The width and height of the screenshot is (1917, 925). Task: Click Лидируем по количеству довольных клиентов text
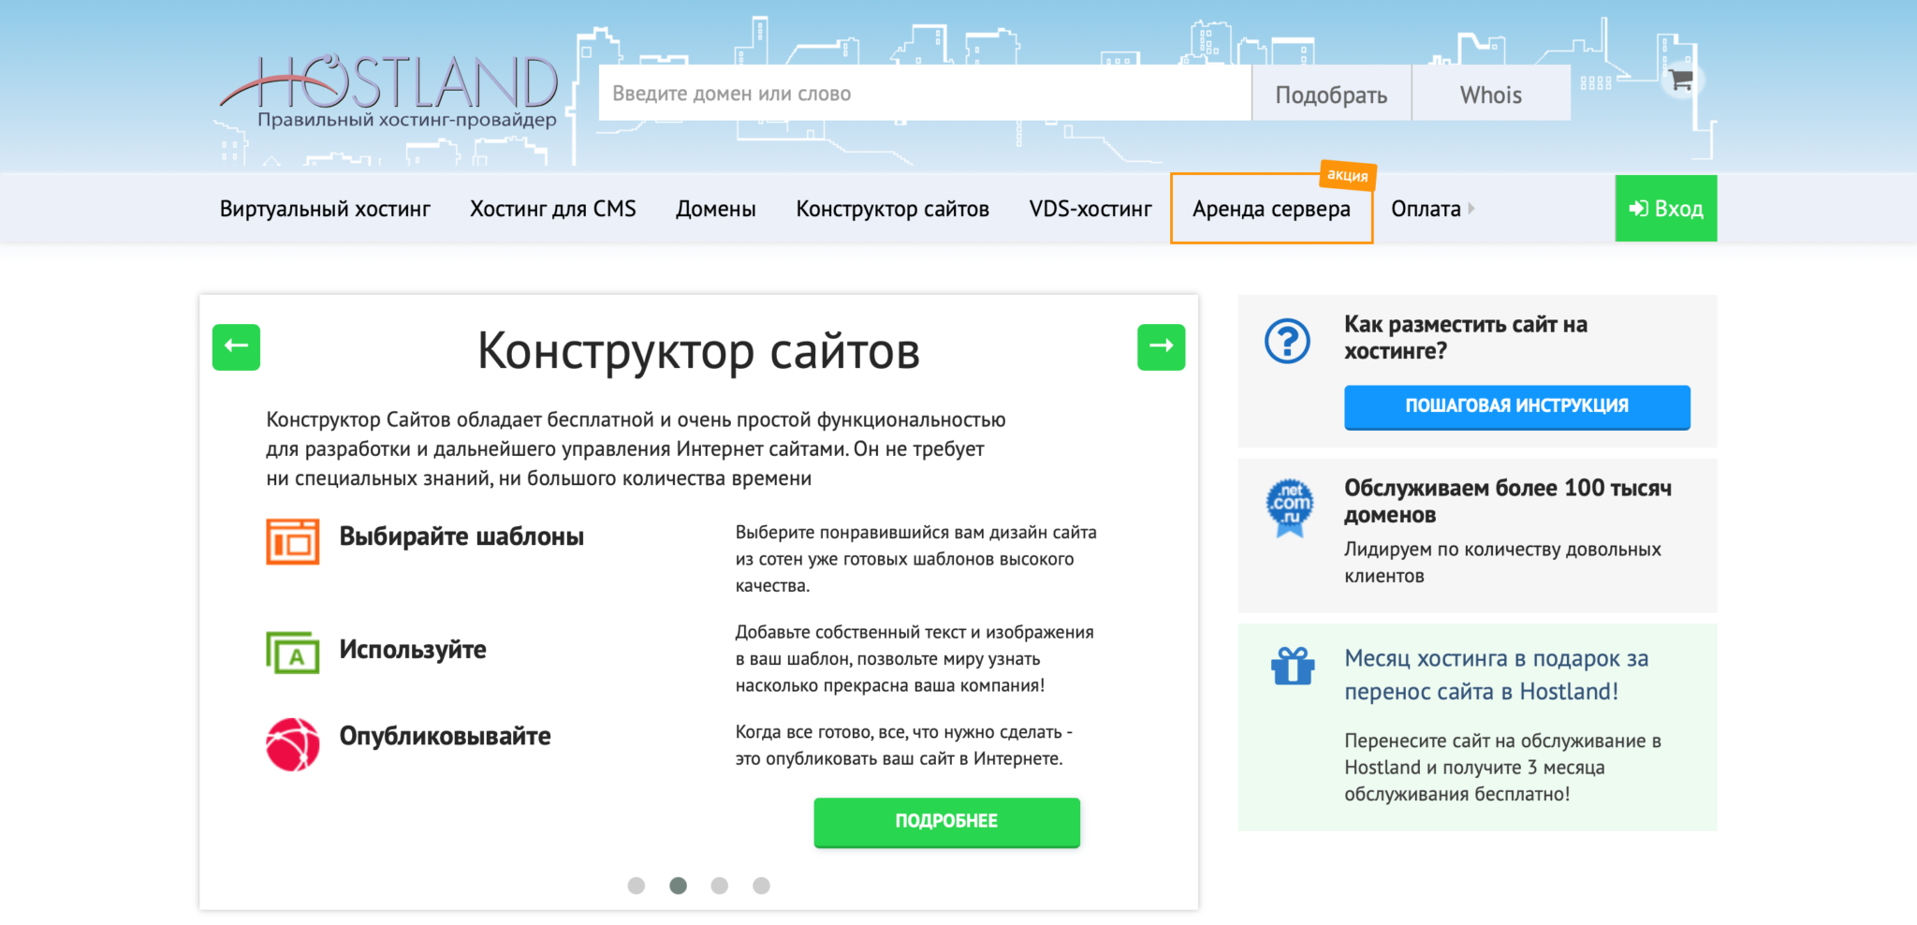pos(1502,563)
